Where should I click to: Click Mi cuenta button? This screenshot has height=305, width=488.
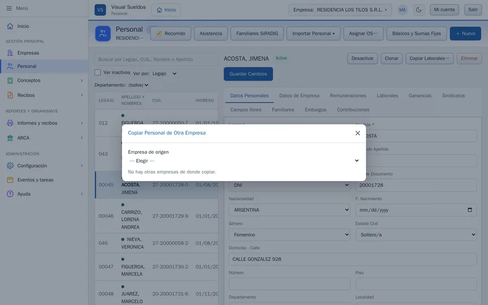[x=444, y=10]
